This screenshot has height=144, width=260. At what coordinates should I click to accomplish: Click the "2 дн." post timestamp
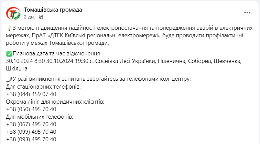29,16
